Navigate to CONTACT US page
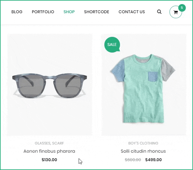Screen dimensions: 193x170 pos(132,12)
